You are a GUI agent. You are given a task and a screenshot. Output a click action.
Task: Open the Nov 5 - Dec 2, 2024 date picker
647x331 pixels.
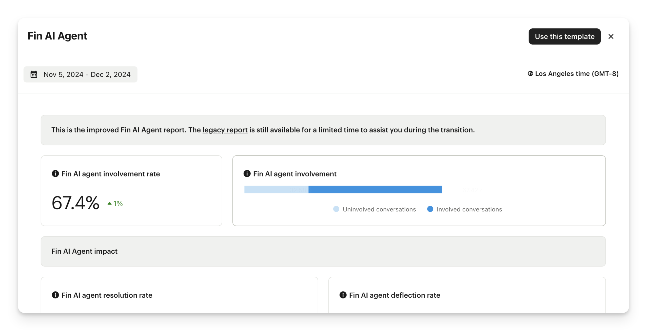tap(81, 74)
